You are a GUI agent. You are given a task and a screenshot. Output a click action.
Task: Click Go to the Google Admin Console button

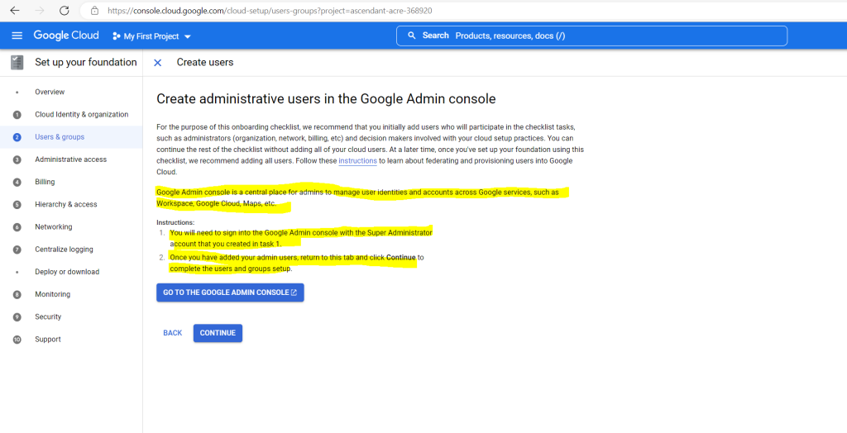tap(230, 293)
